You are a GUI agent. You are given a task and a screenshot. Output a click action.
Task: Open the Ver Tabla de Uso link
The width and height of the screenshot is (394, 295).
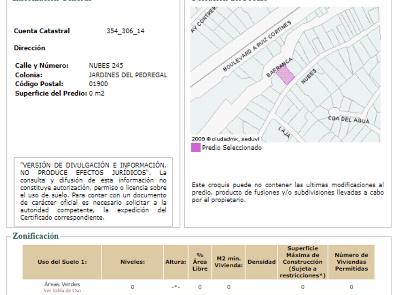pos(62,291)
